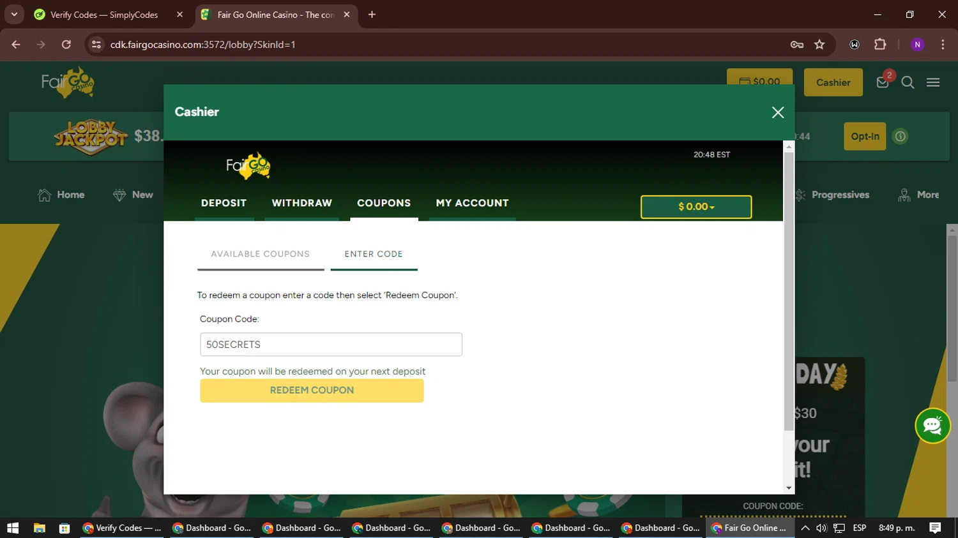Click the Cashier panel scrollbar down arrow
Viewport: 958px width, 538px height.
(789, 488)
